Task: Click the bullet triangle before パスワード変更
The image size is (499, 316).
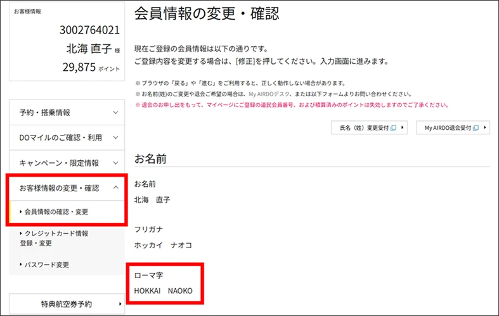Action: 21,265
